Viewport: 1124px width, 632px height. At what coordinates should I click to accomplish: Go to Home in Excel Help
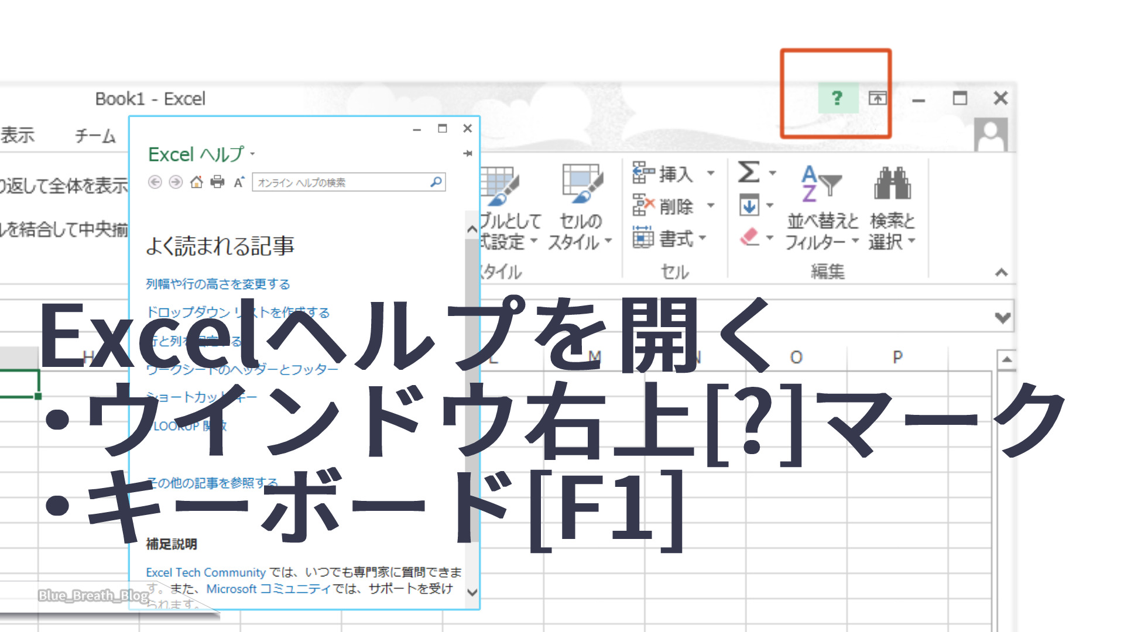click(x=197, y=182)
